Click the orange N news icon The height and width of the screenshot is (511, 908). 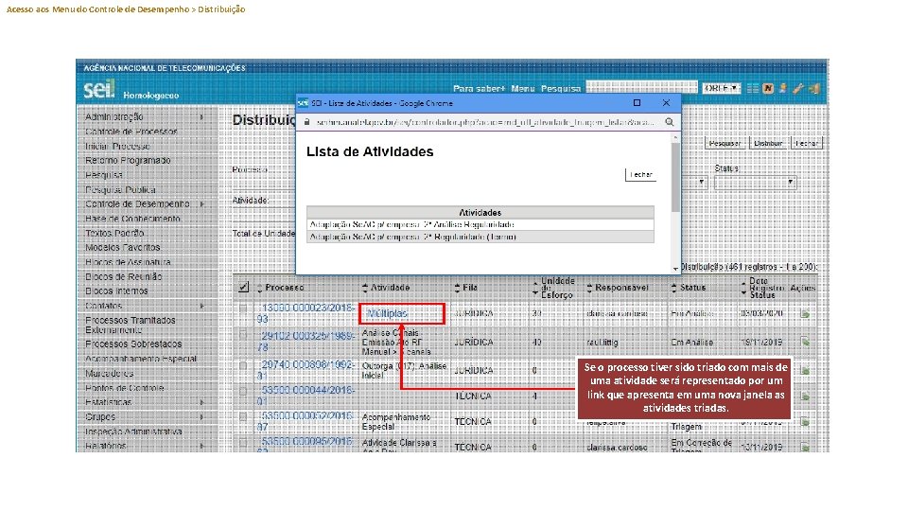pyautogui.click(x=768, y=89)
